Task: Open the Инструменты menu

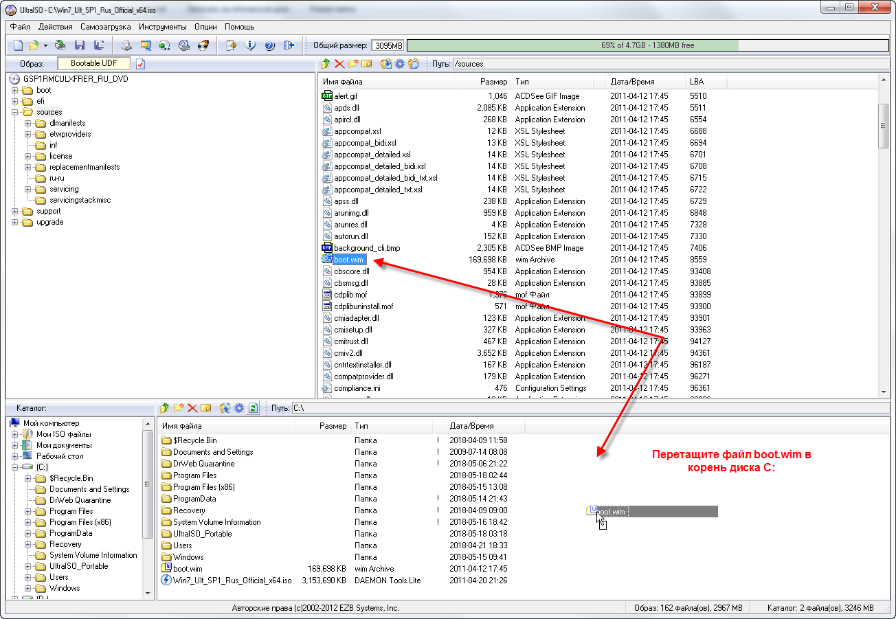Action: pos(162,27)
